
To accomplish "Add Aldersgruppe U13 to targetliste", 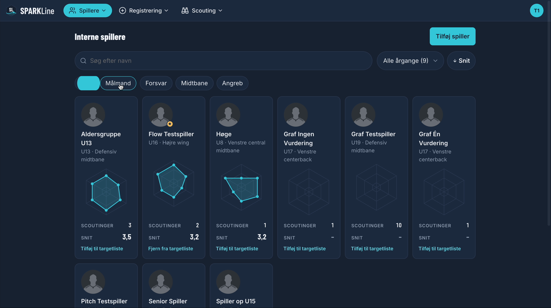I will point(102,249).
